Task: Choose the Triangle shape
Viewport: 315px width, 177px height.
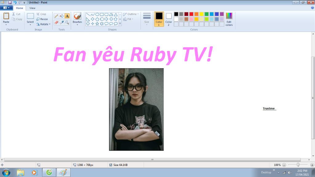Action: coord(116,14)
